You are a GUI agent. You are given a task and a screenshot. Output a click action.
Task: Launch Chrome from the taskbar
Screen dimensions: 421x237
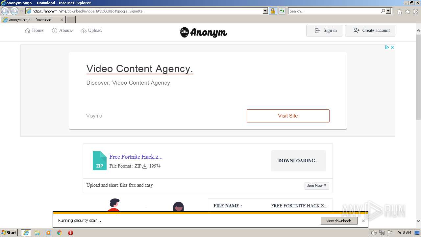(x=60, y=233)
